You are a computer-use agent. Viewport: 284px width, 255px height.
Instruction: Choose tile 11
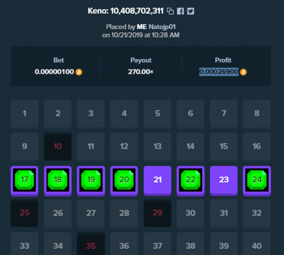[91, 147]
